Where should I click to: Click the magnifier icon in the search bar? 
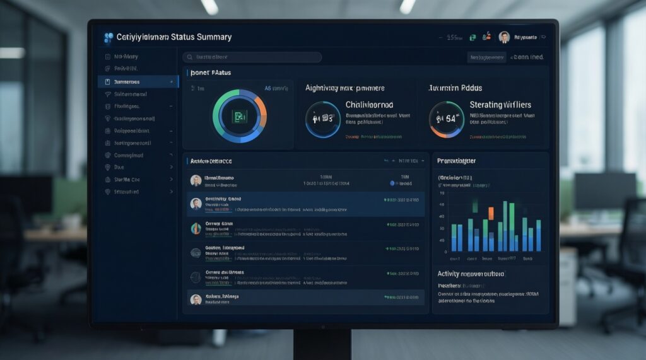tap(189, 57)
